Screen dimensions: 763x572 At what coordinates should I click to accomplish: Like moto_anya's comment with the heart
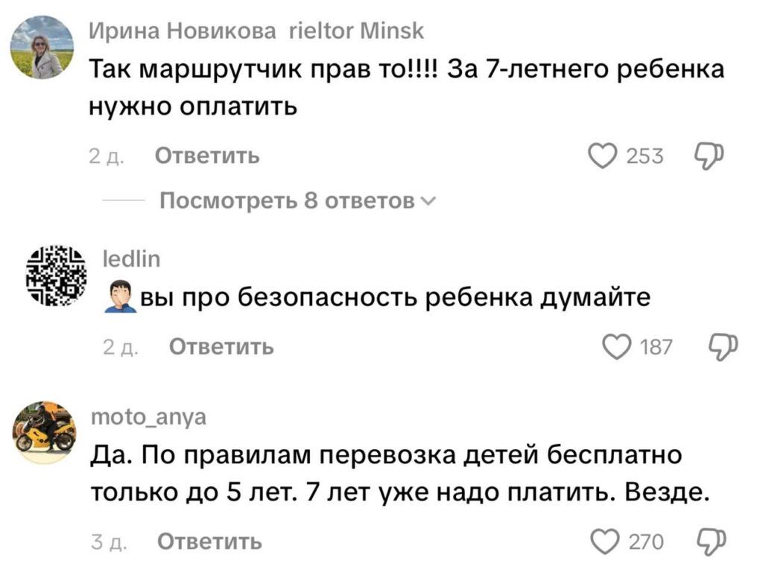[605, 541]
